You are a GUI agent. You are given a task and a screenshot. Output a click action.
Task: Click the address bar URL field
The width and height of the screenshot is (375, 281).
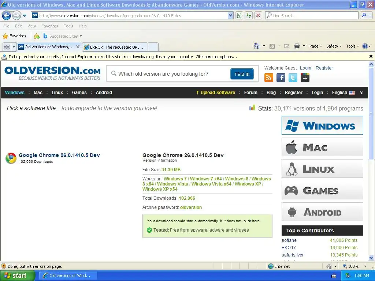tap(130, 15)
